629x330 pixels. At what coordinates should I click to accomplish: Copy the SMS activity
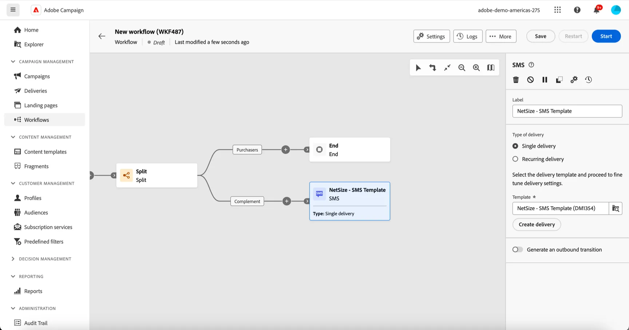pyautogui.click(x=559, y=80)
